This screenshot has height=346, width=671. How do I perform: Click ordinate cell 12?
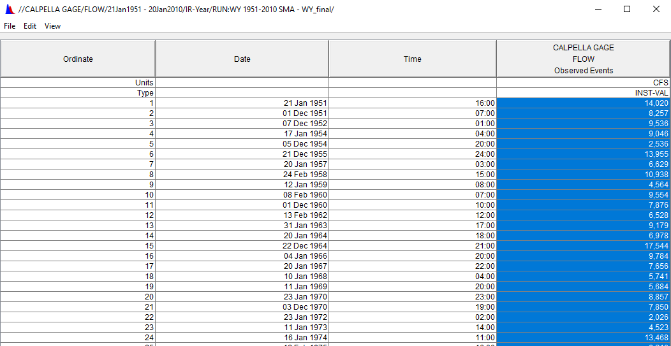(77, 215)
